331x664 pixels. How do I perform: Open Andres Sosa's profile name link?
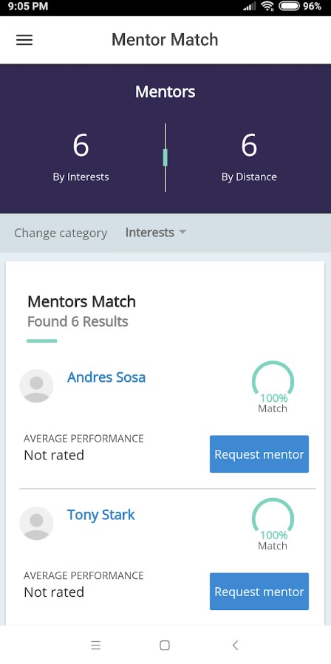pyautogui.click(x=106, y=377)
